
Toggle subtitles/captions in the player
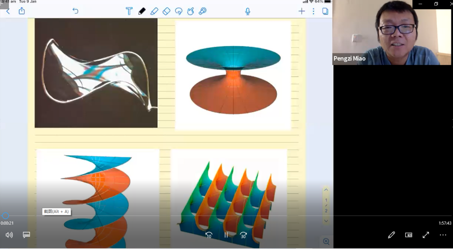tap(26, 235)
